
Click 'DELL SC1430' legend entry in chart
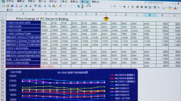click(122, 98)
